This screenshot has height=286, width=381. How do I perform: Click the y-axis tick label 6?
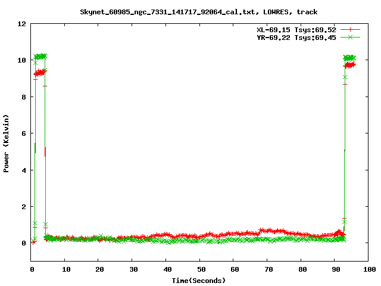tap(24, 133)
